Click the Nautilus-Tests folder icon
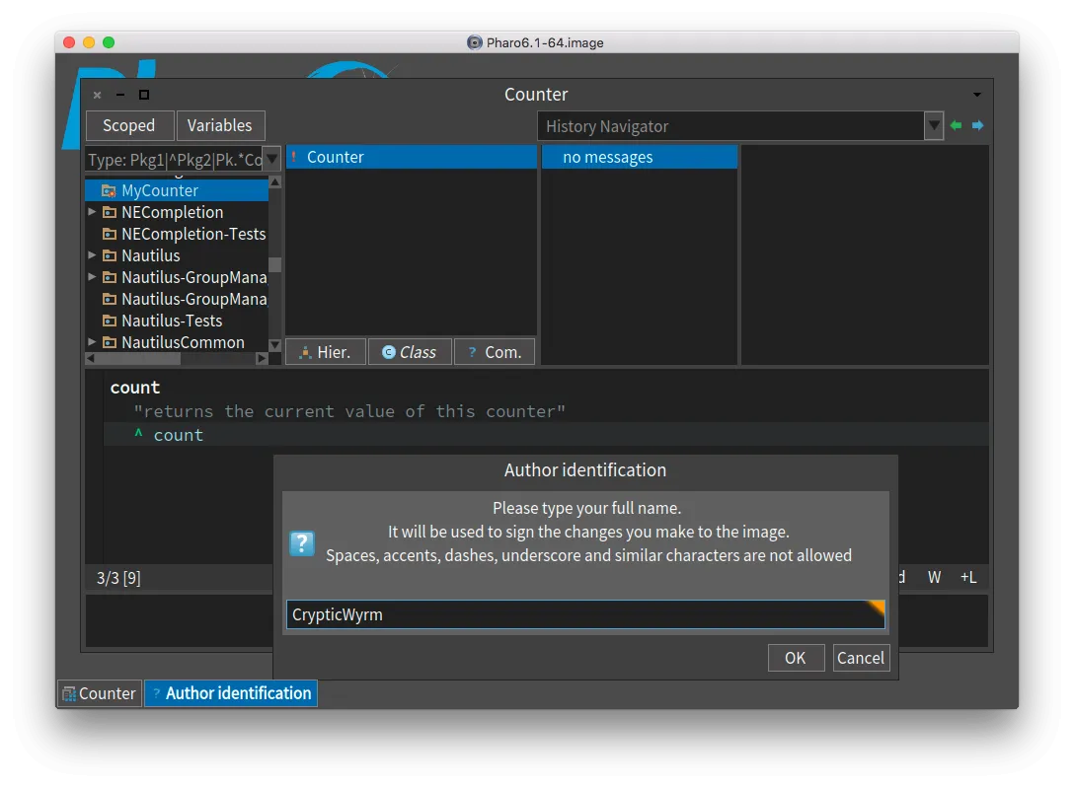This screenshot has height=788, width=1074. 109,321
